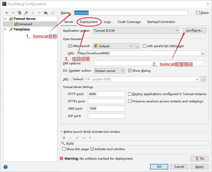Uncheck After launch checkbox
The height and width of the screenshot is (172, 212).
click(70, 46)
